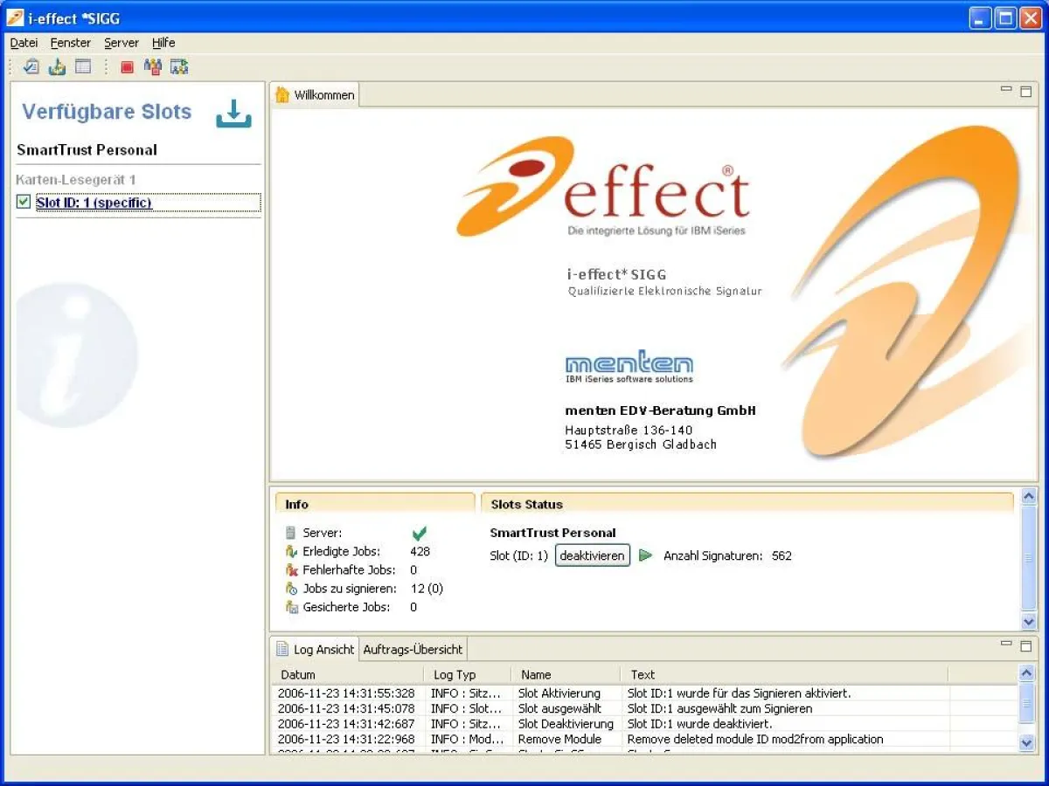1049x786 pixels.
Task: Click the session table with green arrow toolbar icon
Action: [179, 66]
